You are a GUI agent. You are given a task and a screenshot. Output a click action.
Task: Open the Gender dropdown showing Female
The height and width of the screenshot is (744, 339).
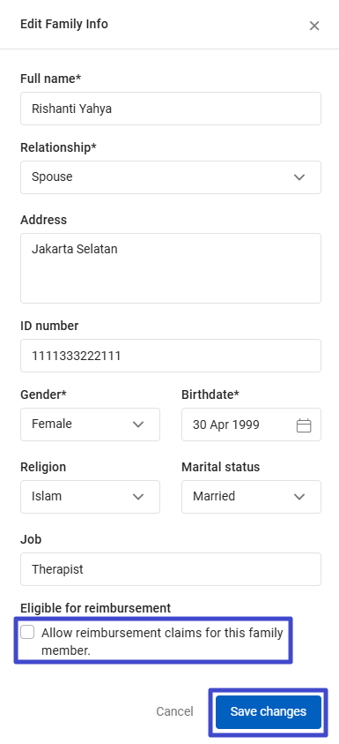click(90, 425)
